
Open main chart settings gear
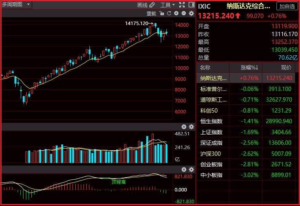coord(191,13)
